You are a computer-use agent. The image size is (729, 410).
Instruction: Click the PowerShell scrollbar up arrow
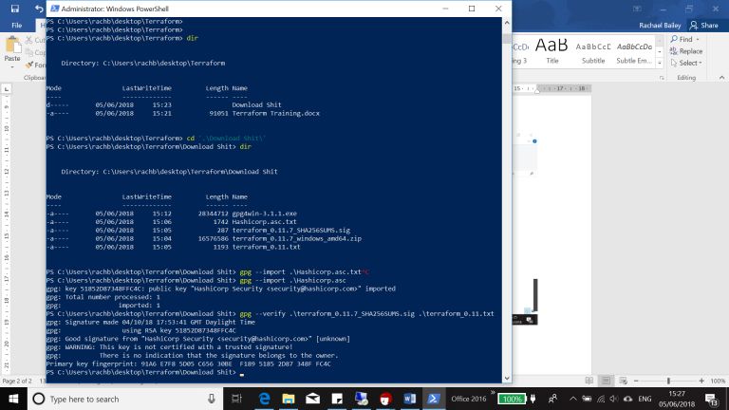pos(507,23)
